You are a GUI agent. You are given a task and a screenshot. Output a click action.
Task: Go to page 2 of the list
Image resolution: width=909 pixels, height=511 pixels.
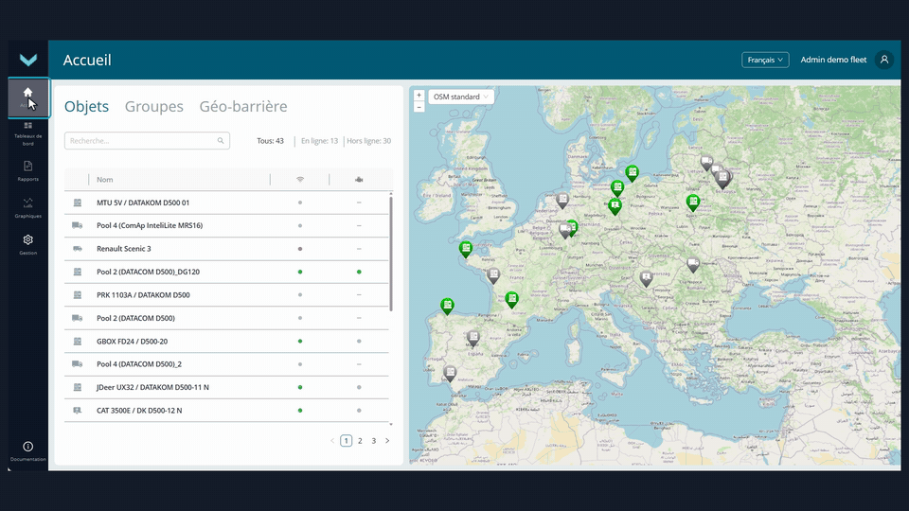[x=360, y=441]
